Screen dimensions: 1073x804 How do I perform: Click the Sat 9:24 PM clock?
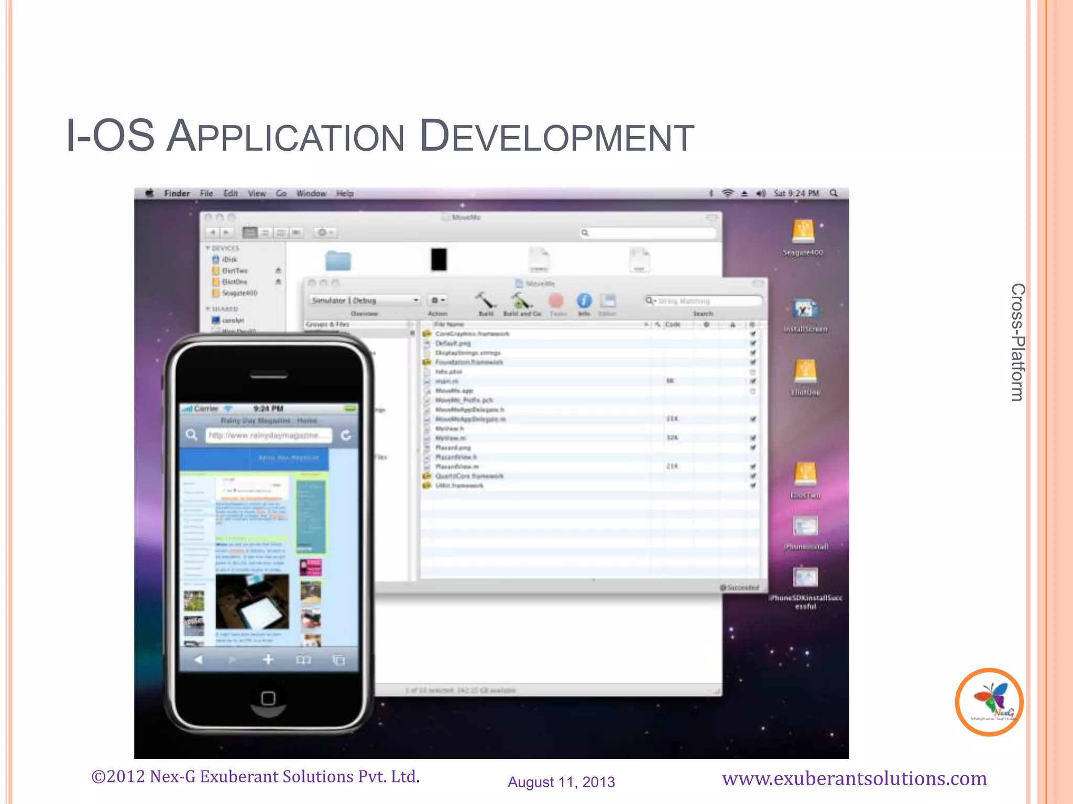796,193
